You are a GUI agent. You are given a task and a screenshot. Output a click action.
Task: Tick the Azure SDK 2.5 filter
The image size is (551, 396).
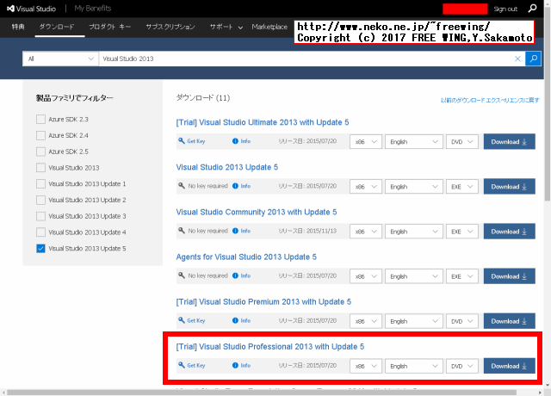(40, 152)
